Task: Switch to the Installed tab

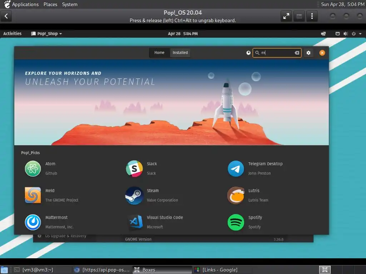Action: click(x=180, y=53)
